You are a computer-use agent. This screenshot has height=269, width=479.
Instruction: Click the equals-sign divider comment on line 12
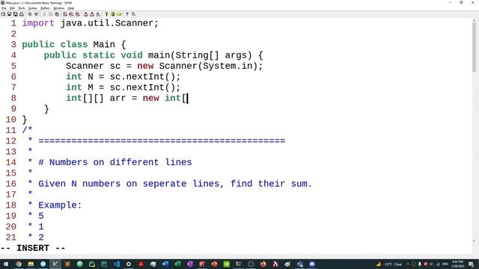pyautogui.click(x=162, y=141)
